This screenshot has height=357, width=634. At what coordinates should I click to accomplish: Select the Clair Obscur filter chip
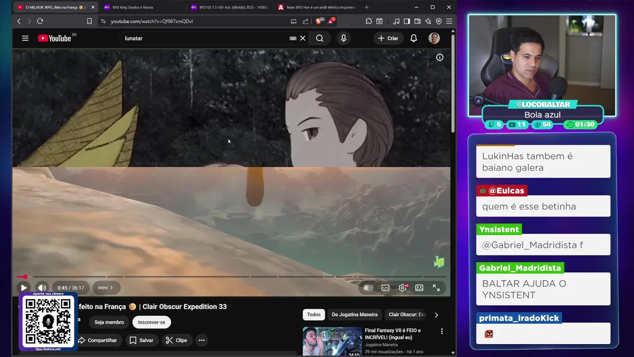click(406, 314)
